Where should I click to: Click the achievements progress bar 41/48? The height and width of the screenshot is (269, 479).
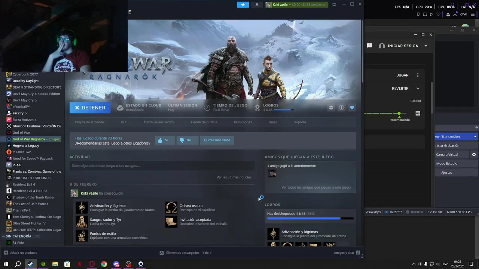[310, 219]
